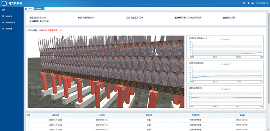The width and height of the screenshot is (270, 131).
Task: Click the second sidebar menu item icon
Action: 3,22
